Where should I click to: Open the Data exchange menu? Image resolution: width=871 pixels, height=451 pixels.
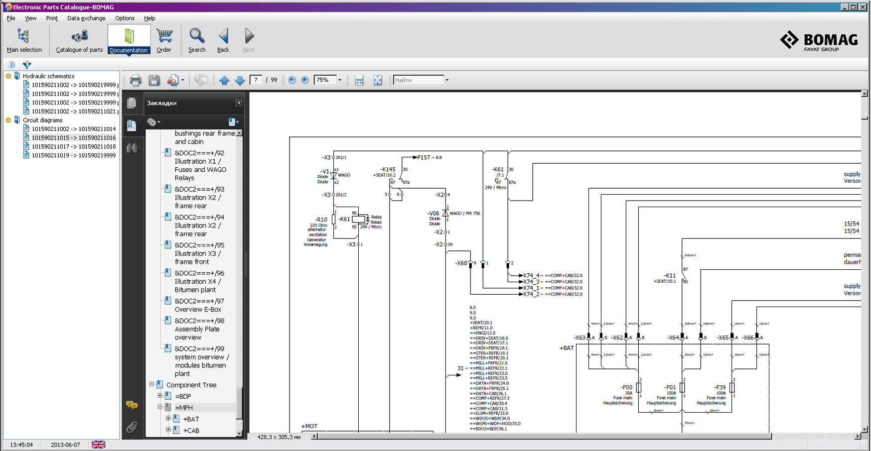coord(86,18)
